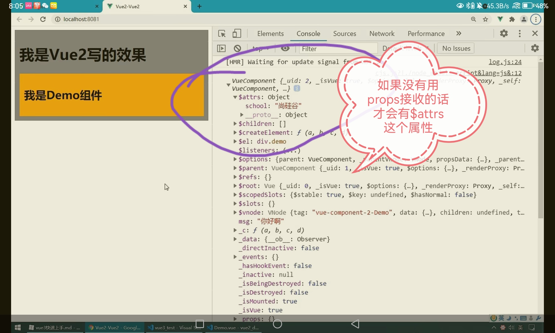Click the No Issues button

[x=456, y=49]
